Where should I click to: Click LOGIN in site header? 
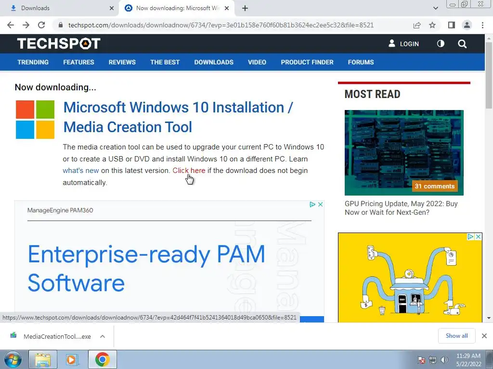(x=404, y=44)
